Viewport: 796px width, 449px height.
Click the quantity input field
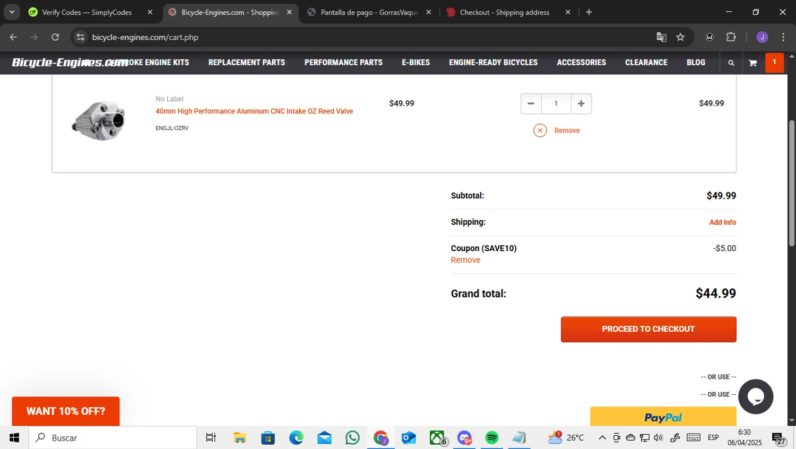(556, 103)
